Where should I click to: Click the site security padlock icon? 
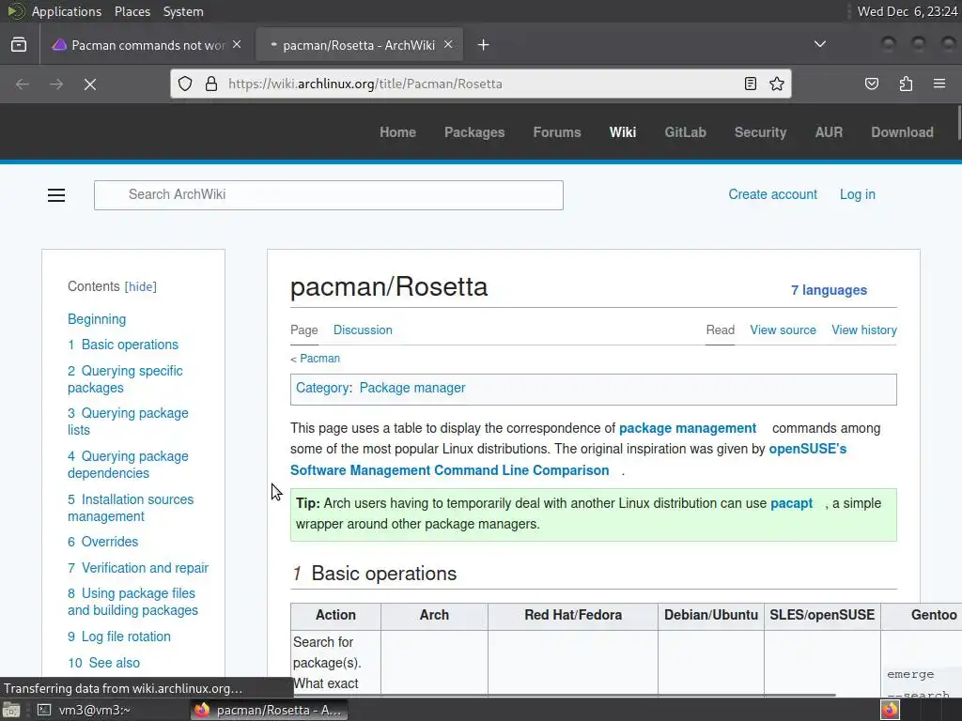(x=211, y=84)
